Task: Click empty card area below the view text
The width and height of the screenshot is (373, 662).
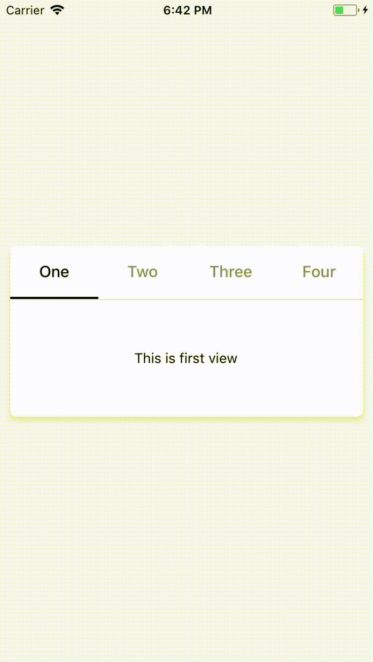Action: (x=186, y=395)
